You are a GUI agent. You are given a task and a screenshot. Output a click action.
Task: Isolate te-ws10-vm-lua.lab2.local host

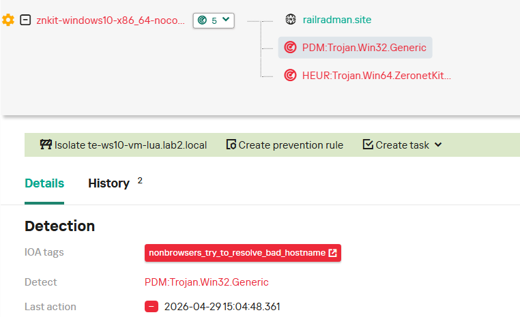(124, 145)
